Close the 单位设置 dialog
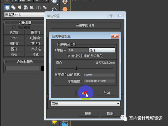Screen dimensions: 168x126 point(120,16)
